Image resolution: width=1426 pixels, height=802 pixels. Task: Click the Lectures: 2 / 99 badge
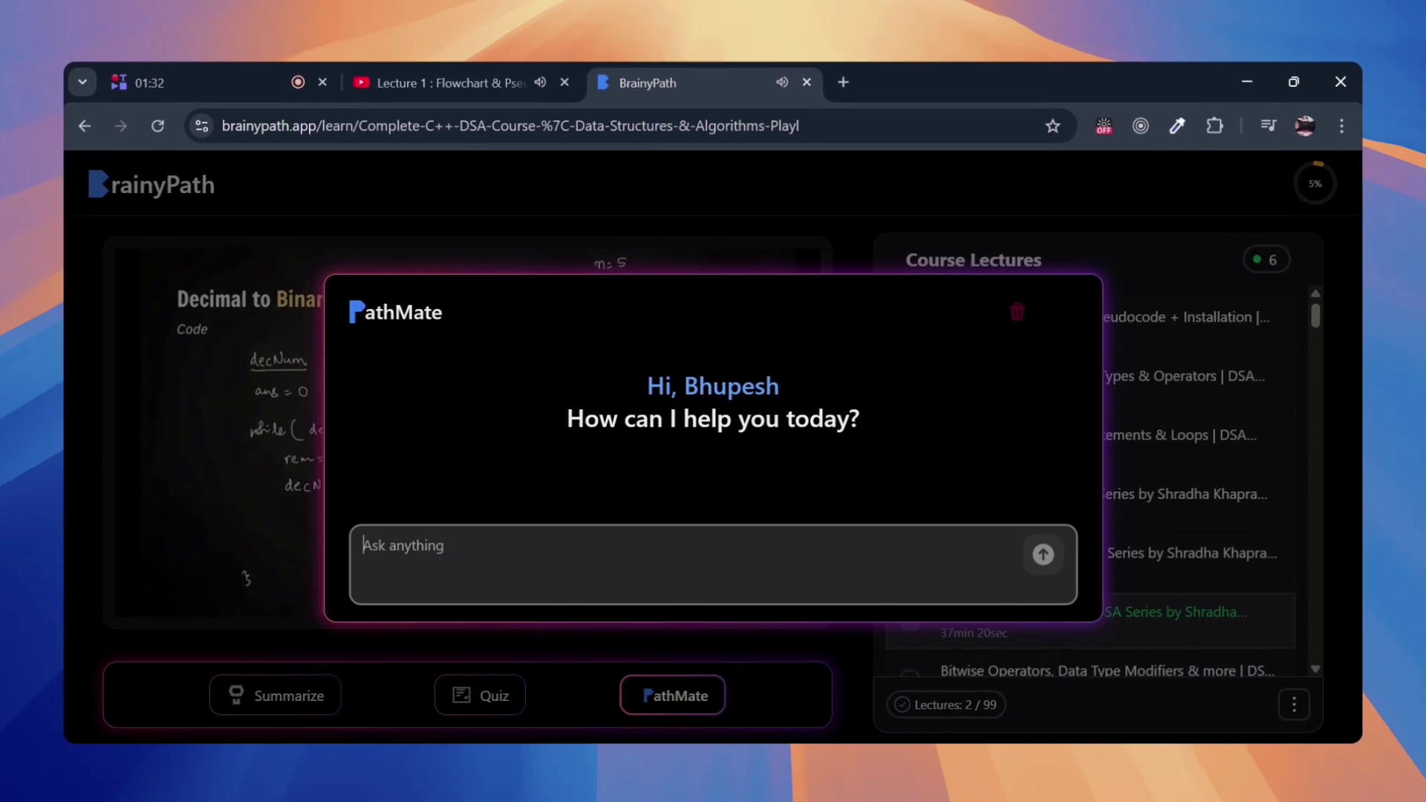946,704
